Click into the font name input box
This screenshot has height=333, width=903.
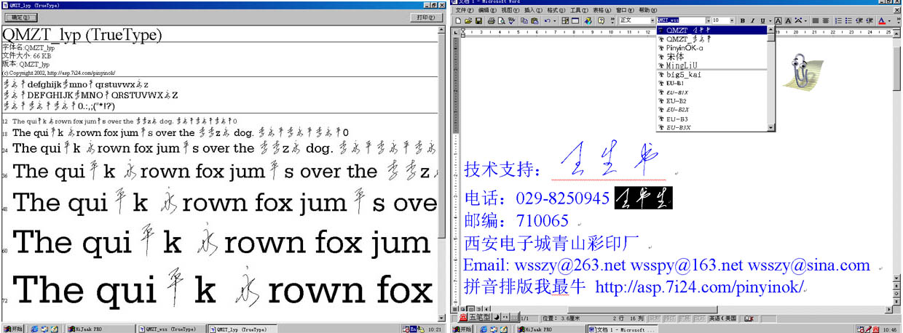pos(681,20)
